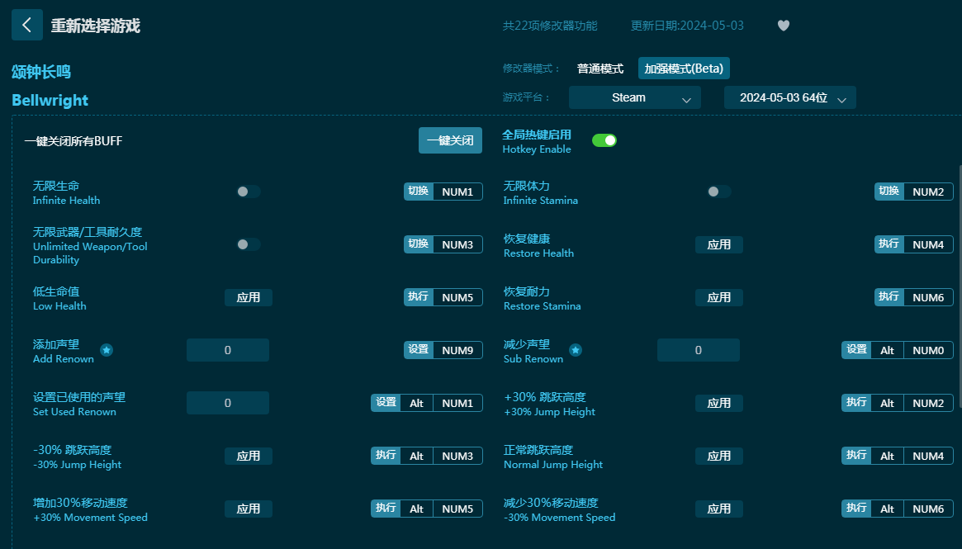Click the NUM4 hotkey for Normal Jump Height

(928, 456)
